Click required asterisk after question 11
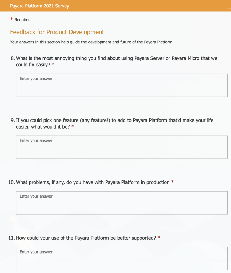 (x=159, y=238)
